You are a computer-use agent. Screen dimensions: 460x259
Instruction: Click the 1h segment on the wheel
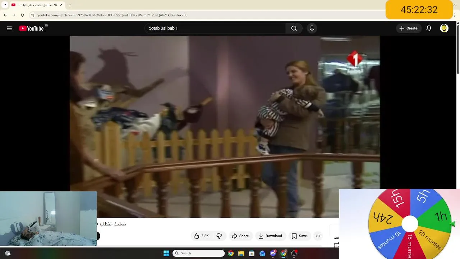439,217
